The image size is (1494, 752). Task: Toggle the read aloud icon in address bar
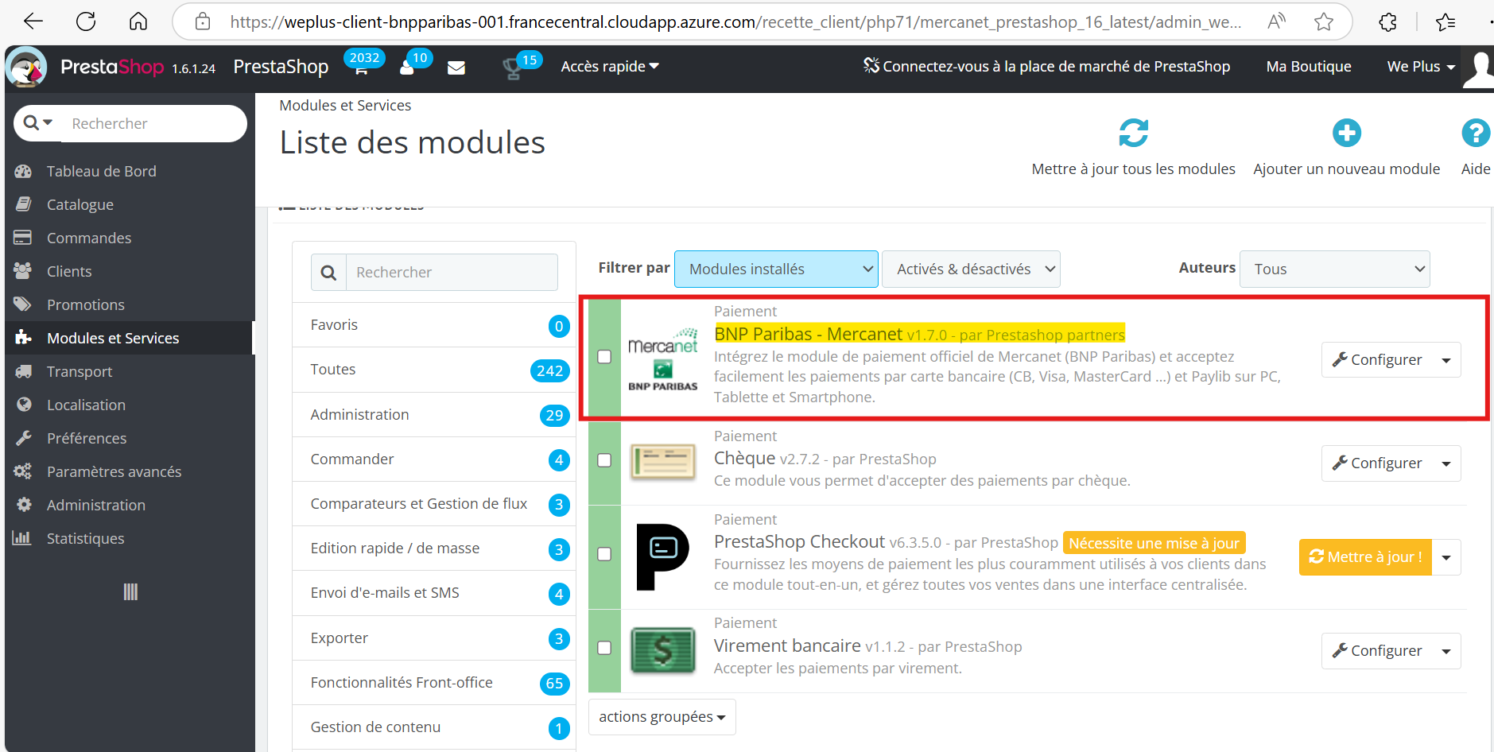click(x=1276, y=21)
